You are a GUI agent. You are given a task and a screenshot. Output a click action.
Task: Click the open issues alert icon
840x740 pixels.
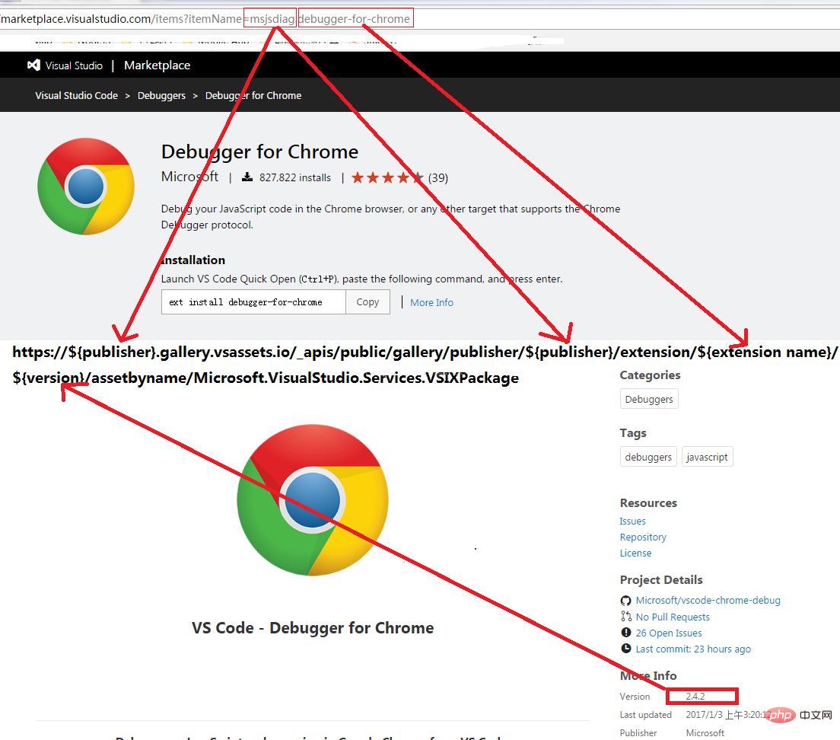pos(626,633)
